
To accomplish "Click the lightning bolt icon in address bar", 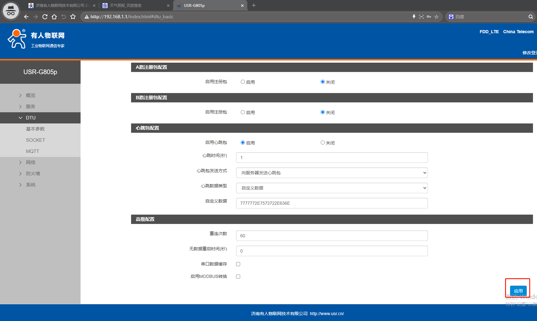I will click(414, 17).
